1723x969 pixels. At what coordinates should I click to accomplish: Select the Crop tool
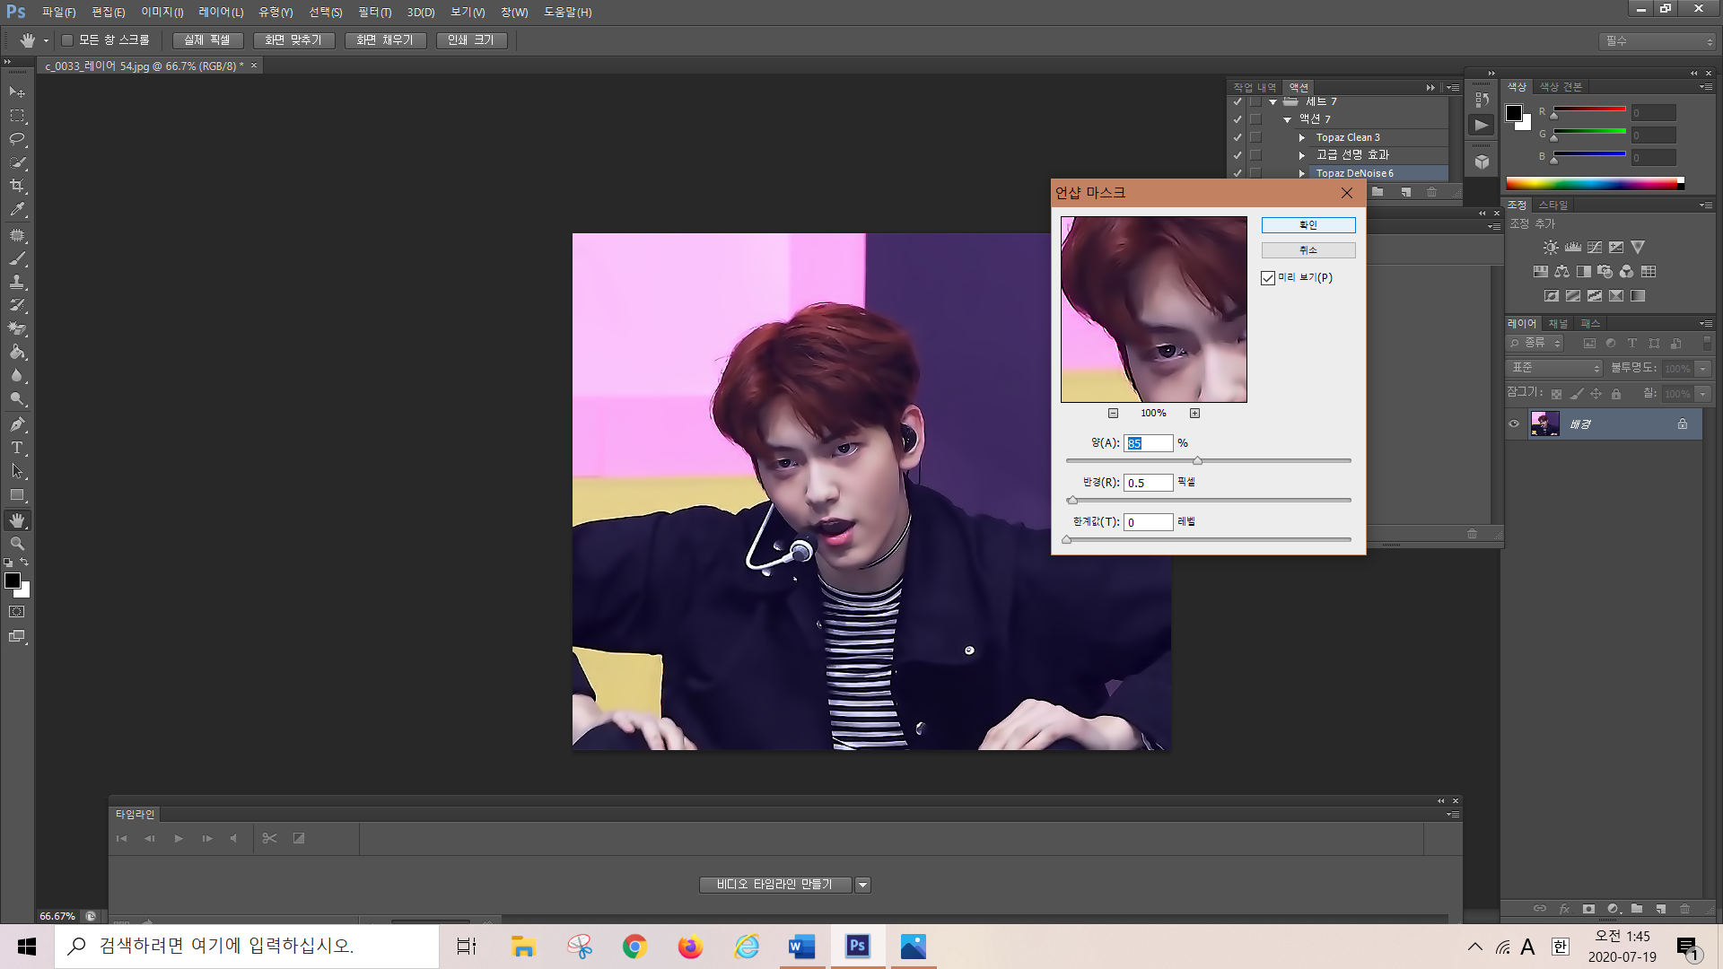[x=17, y=186]
